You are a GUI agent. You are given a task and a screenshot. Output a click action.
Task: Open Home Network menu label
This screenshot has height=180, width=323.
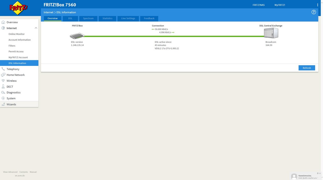(16, 75)
